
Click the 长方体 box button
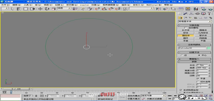click(x=186, y=30)
